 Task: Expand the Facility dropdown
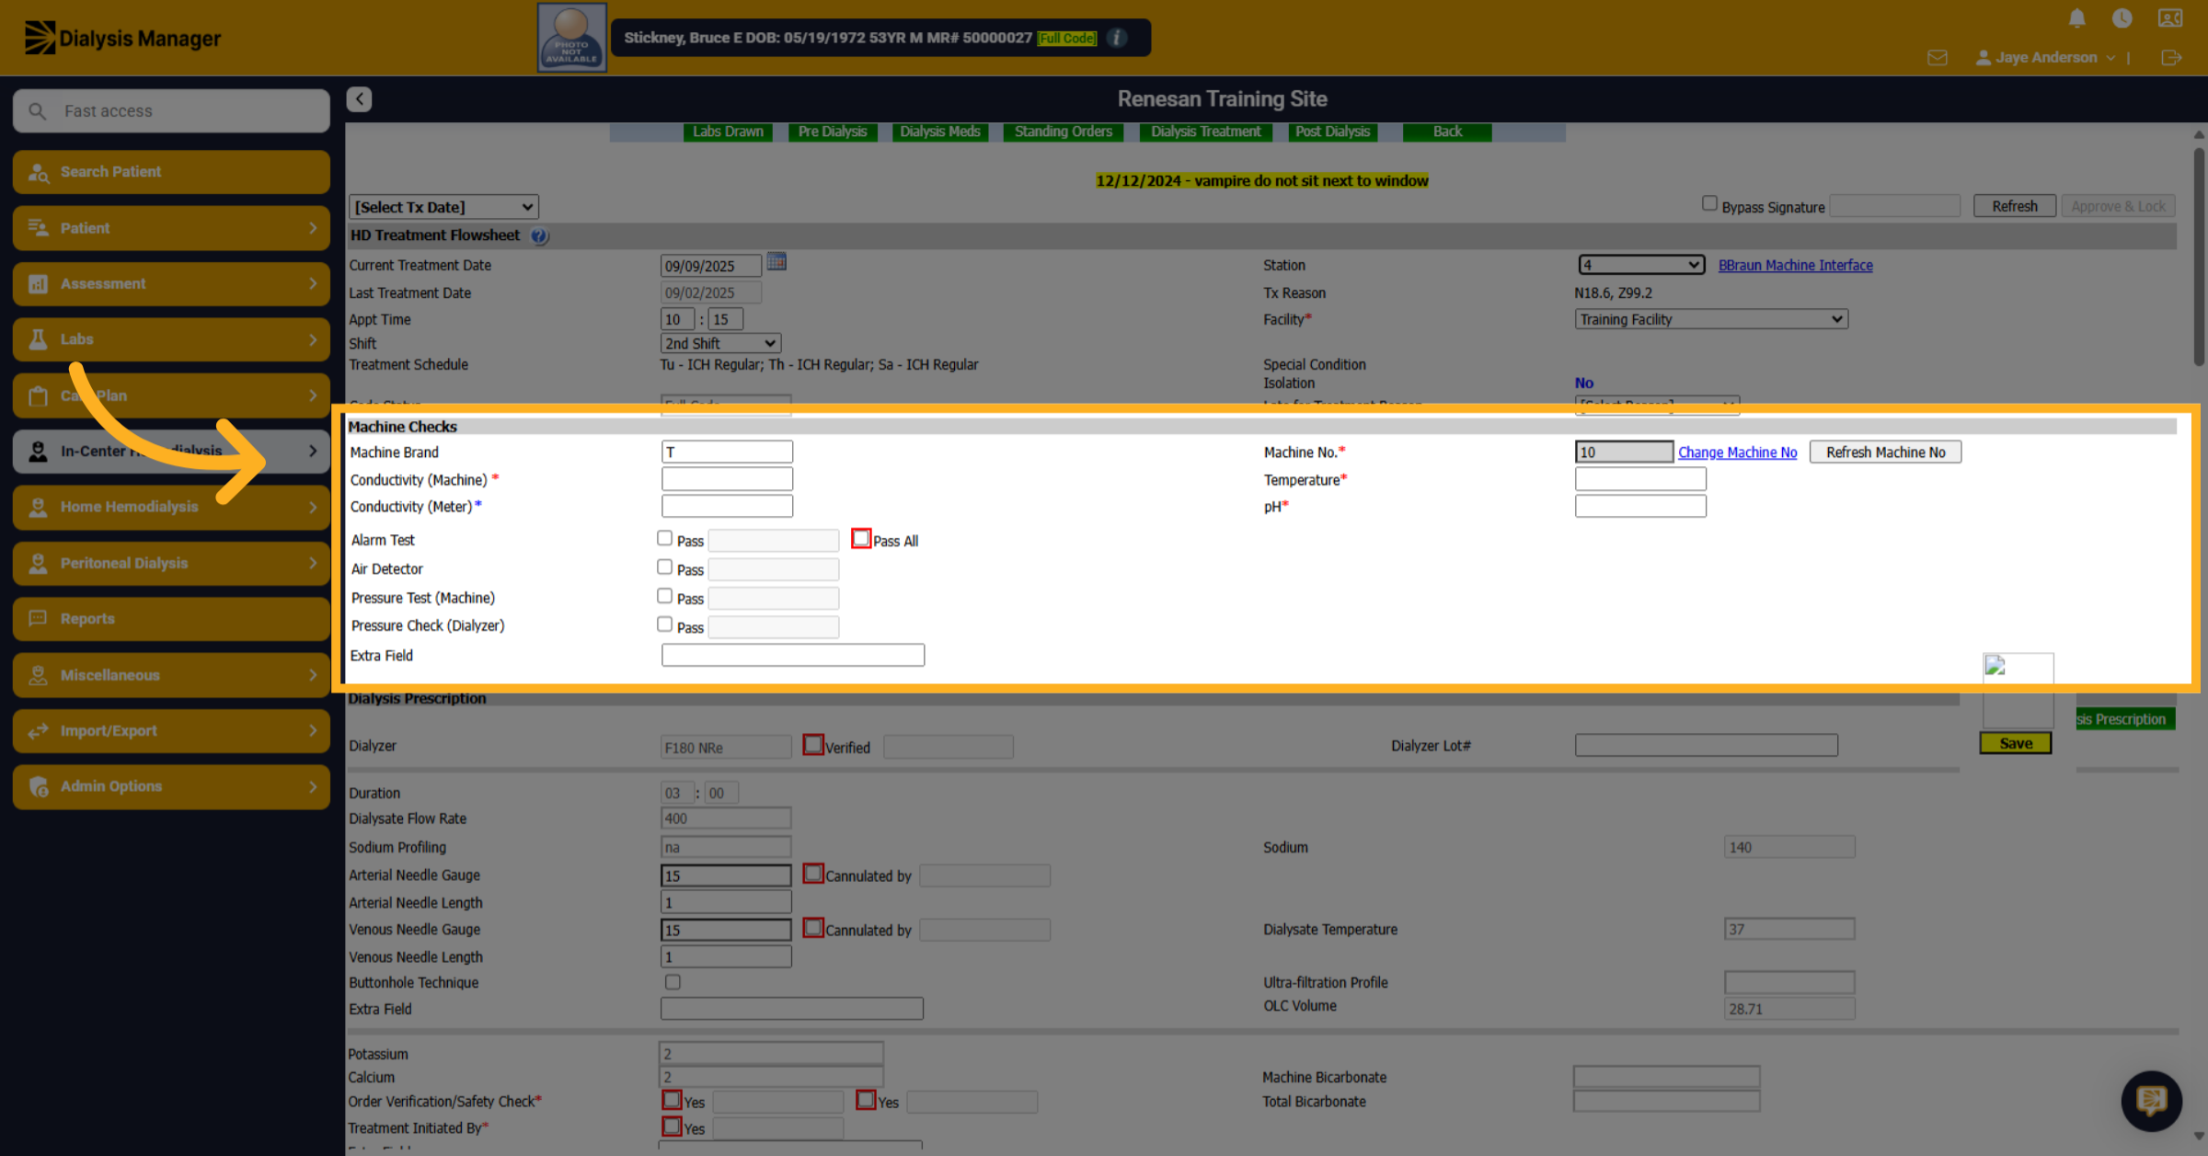pos(1711,319)
